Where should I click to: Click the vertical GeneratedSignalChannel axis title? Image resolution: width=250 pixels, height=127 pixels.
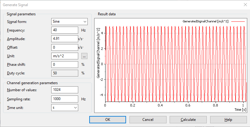(98, 53)
